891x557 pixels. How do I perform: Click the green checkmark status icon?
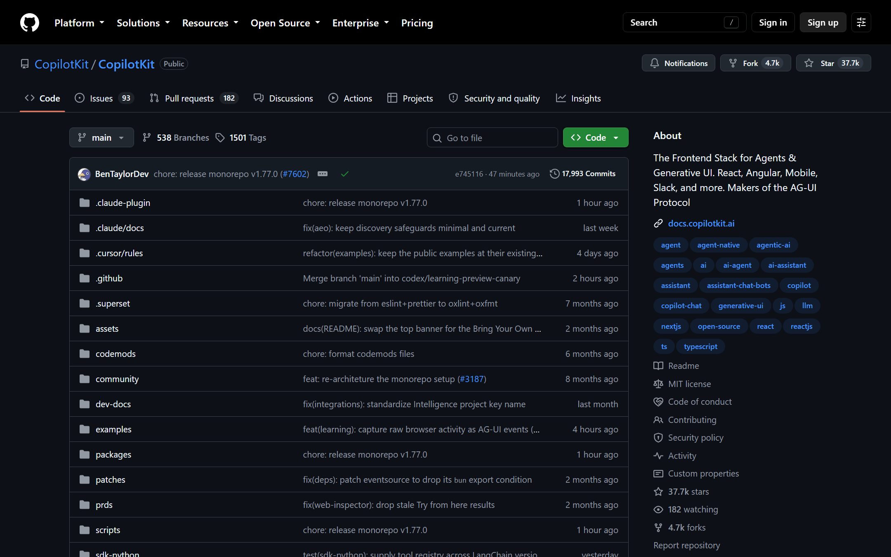pyautogui.click(x=345, y=174)
